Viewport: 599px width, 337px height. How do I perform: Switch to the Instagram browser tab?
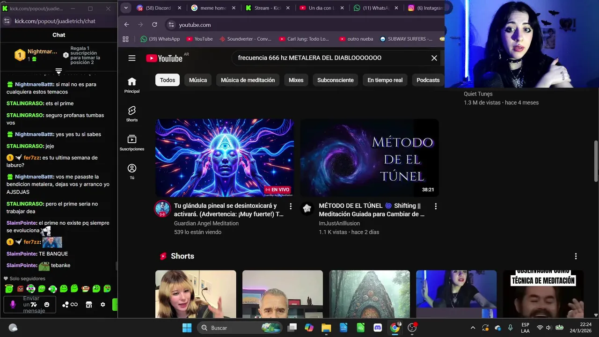pos(425,8)
